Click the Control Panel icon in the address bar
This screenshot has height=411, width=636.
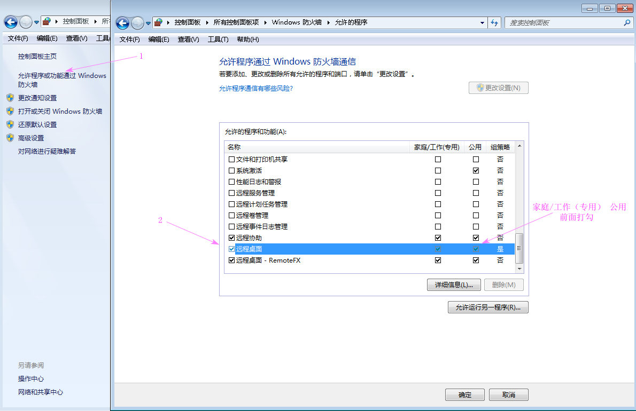click(158, 22)
